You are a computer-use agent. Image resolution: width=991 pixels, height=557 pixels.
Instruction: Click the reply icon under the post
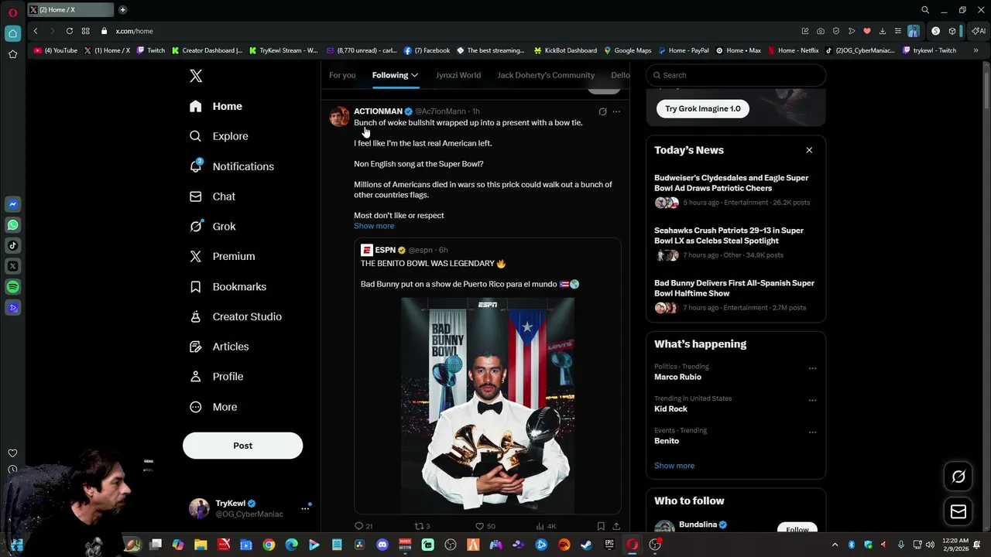coord(358,526)
